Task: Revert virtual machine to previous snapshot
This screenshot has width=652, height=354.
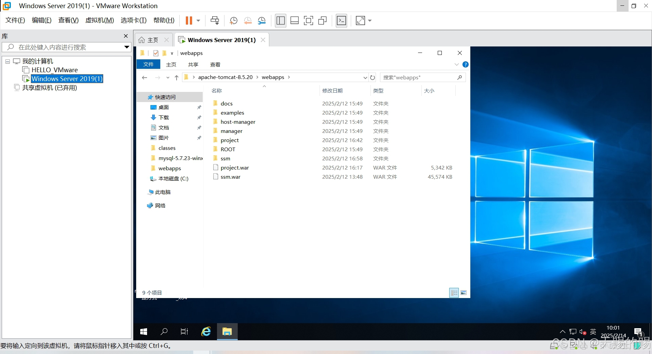Action: (x=248, y=20)
